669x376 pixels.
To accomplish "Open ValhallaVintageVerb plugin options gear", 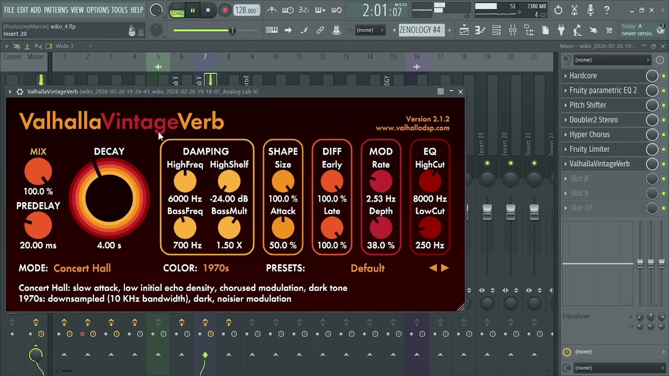I will 20,91.
